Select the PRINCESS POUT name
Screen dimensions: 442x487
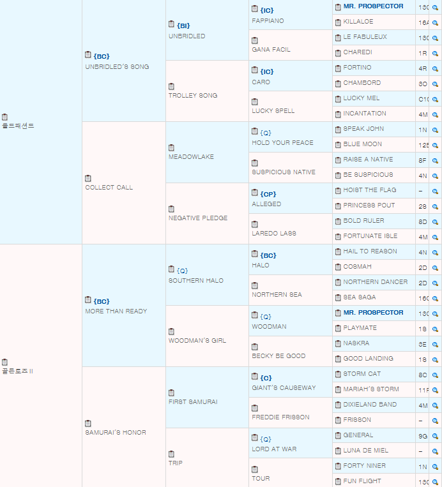pyautogui.click(x=369, y=206)
